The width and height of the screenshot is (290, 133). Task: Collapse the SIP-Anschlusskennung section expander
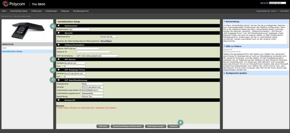(x=59, y=80)
